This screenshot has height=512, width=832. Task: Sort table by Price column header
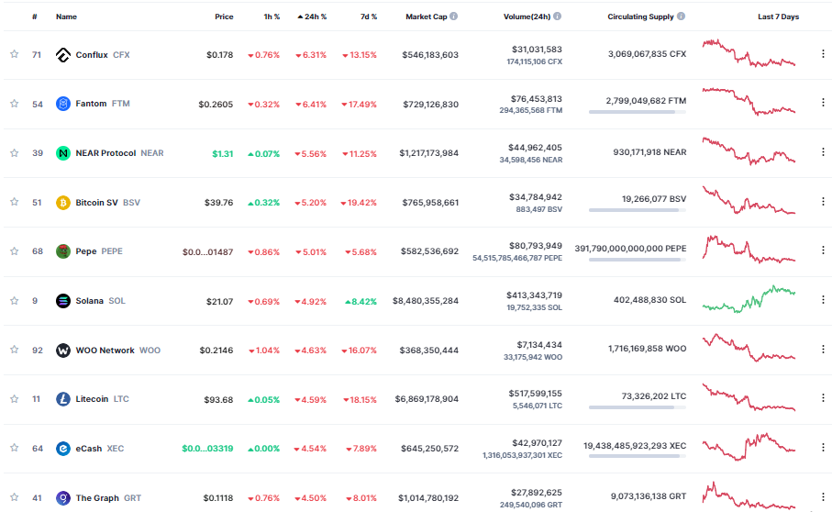pyautogui.click(x=224, y=17)
